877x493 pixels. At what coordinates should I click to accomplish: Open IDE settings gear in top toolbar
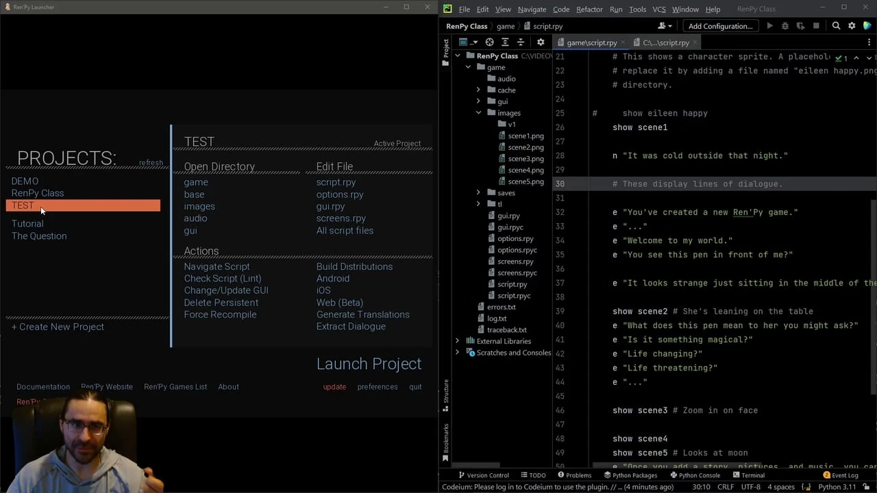pos(852,26)
